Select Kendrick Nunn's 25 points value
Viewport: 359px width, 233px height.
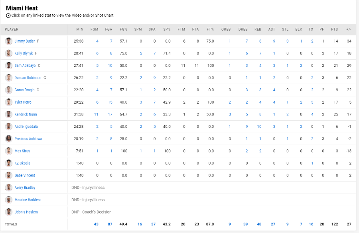(x=335, y=114)
